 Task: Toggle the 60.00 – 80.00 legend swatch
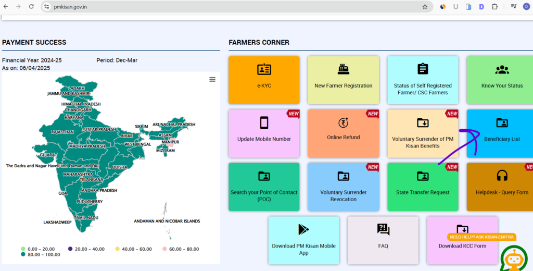165,249
